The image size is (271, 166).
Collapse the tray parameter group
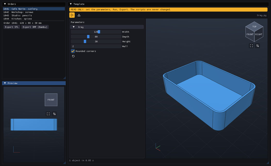(x=74, y=27)
